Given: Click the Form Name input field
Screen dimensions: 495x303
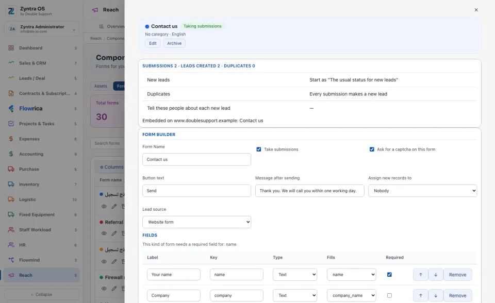Looking at the screenshot, I should click(x=196, y=159).
